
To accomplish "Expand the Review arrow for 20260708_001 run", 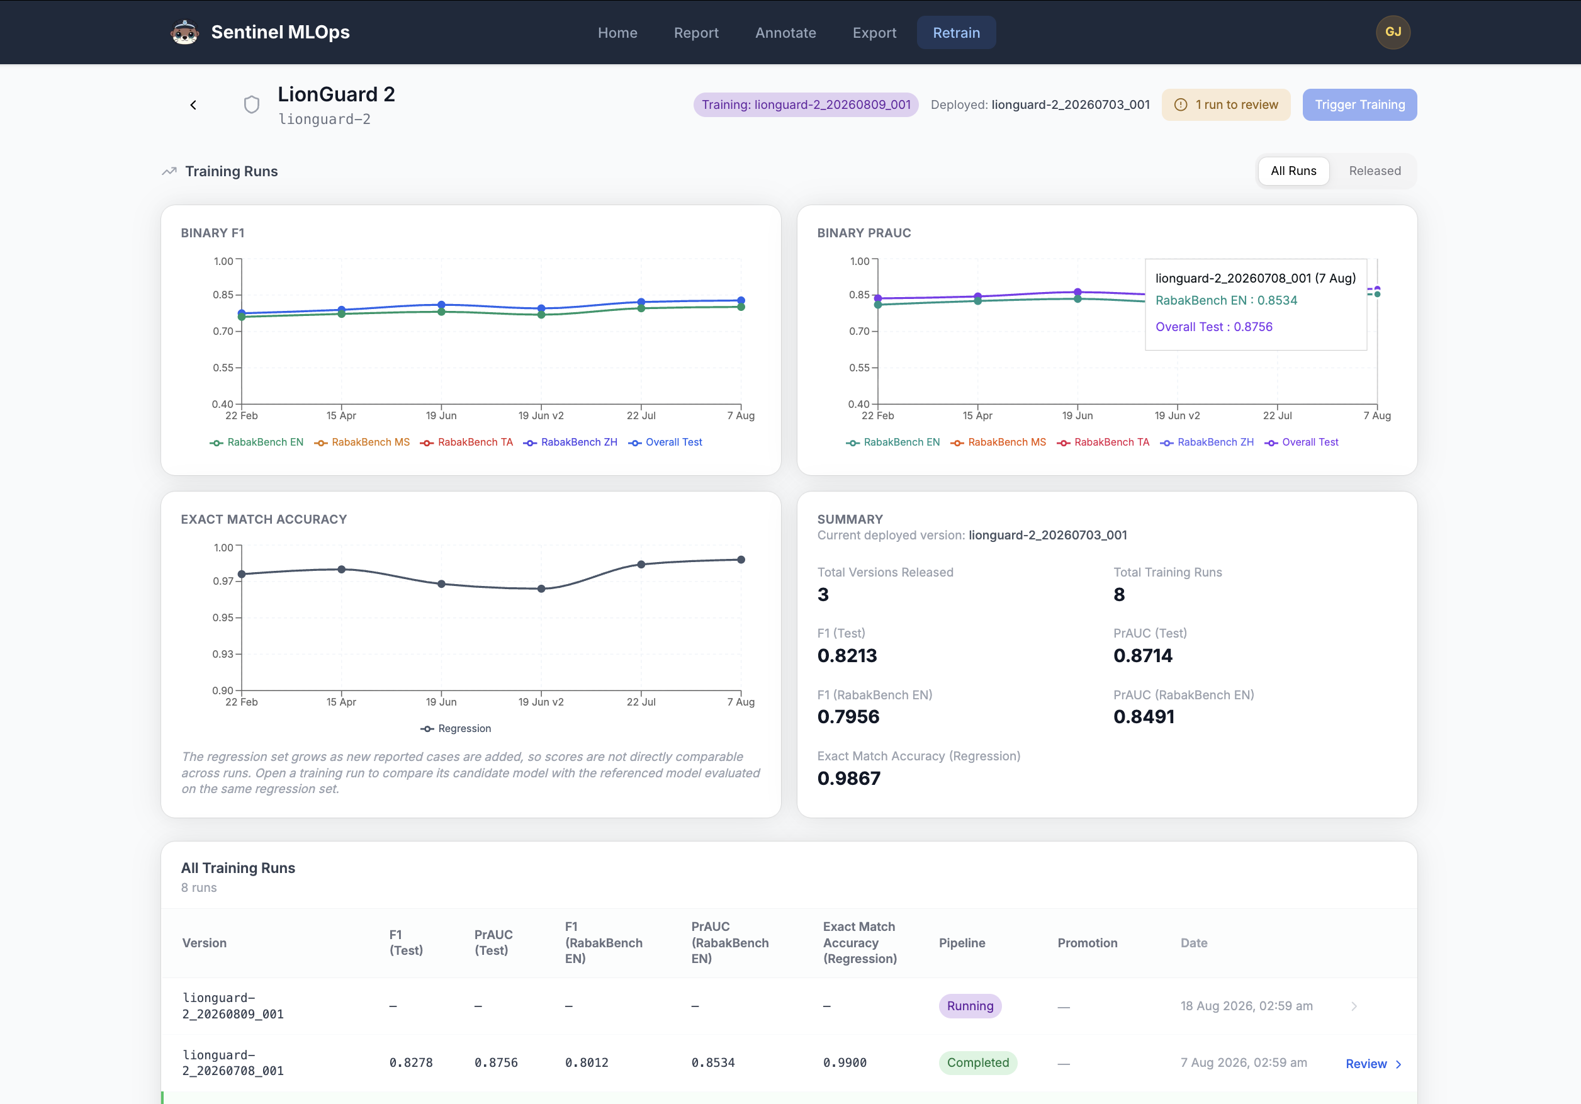I will point(1398,1064).
